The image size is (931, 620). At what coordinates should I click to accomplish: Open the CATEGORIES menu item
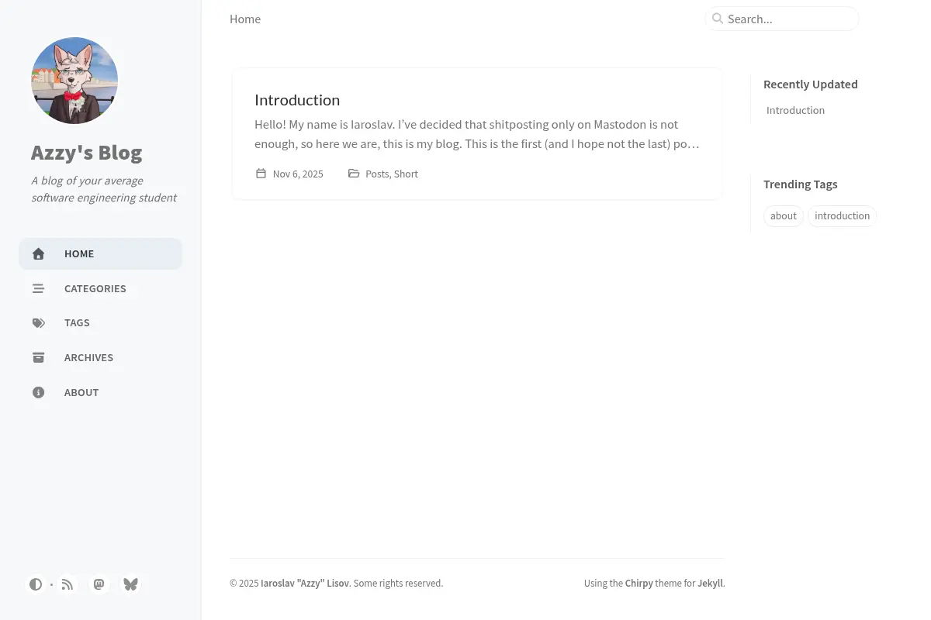101,288
